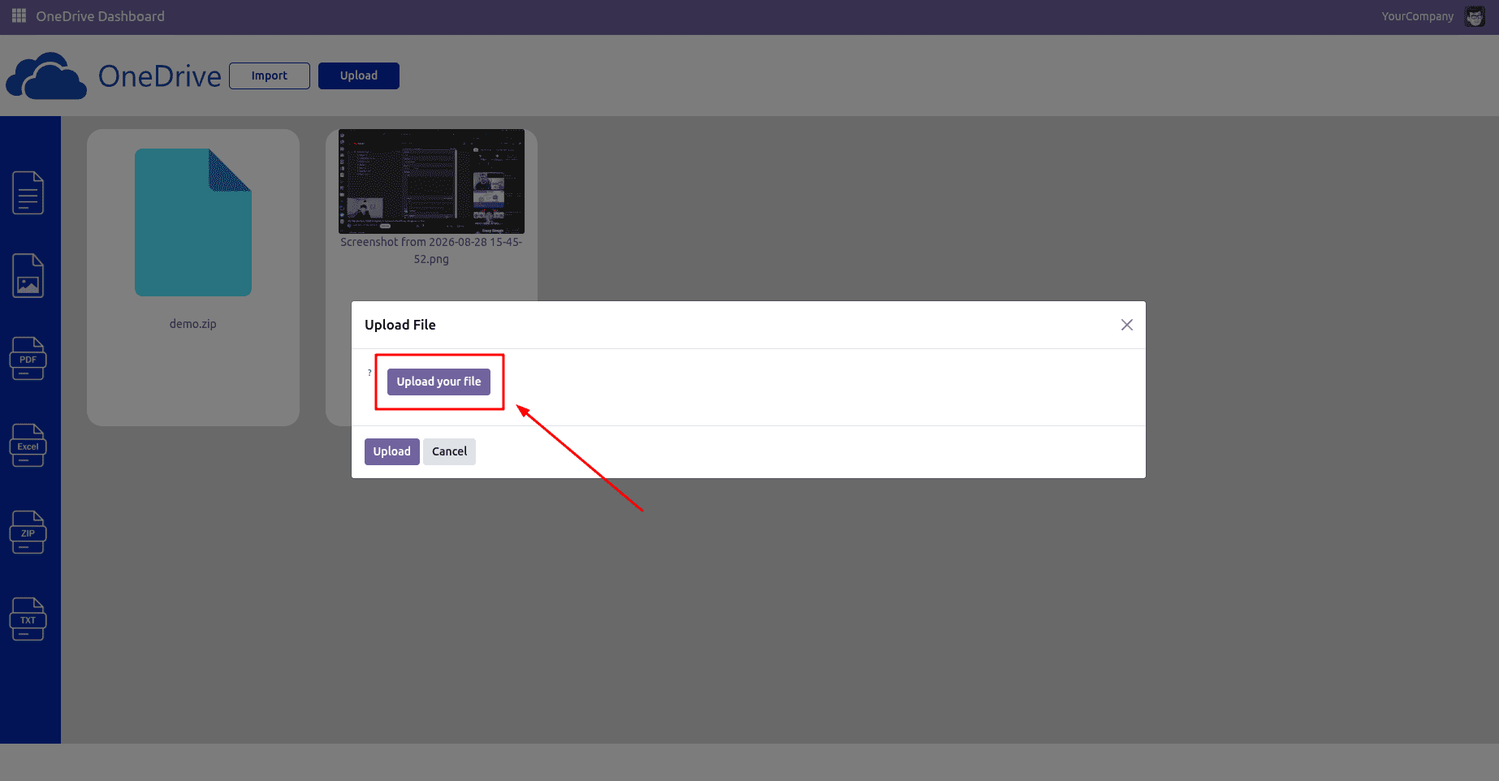Select the Screenshot from 2026-08-28 file name
The image size is (1499, 781).
431,250
